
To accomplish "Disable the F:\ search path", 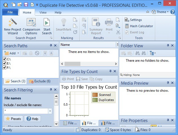I will point(5,68).
